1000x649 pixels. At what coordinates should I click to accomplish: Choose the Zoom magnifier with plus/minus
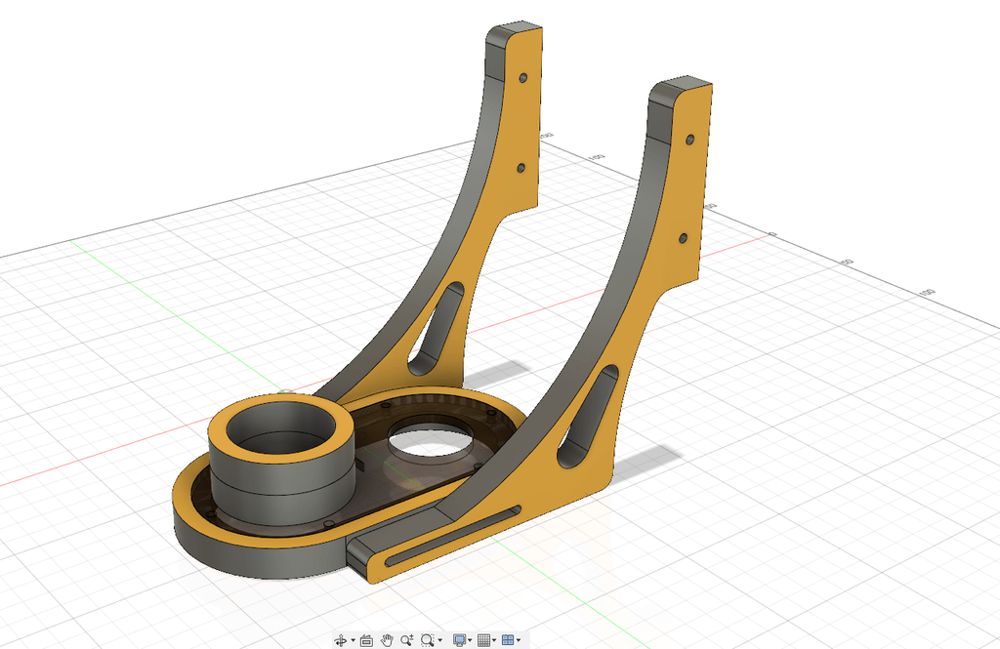407,639
